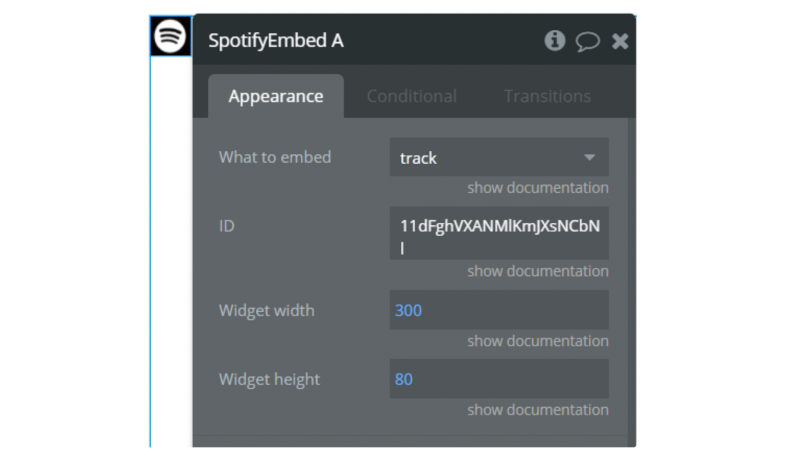789x462 pixels.
Task: Open documentation link under the ID field
Action: coord(537,271)
